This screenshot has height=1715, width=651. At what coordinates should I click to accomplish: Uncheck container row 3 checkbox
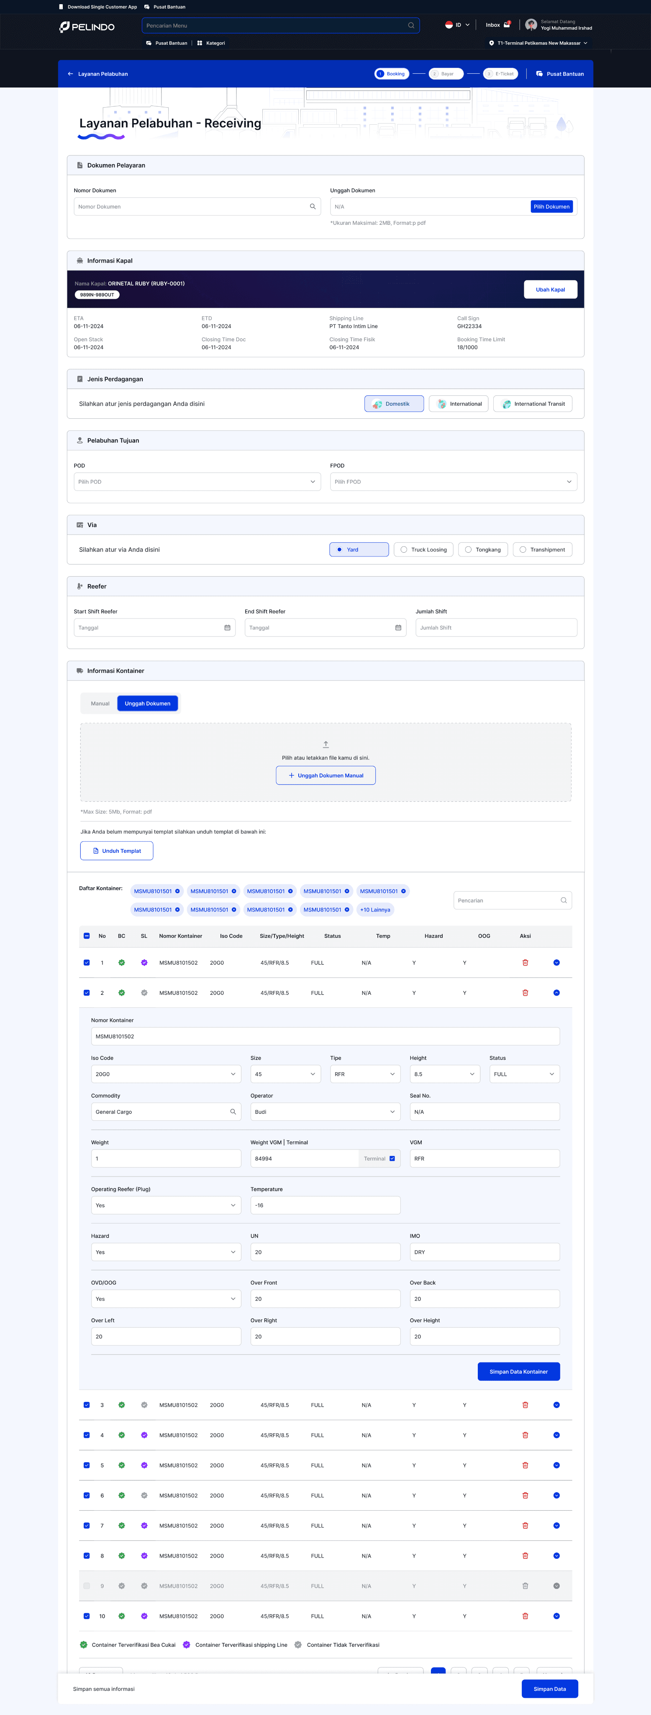pyautogui.click(x=87, y=1406)
